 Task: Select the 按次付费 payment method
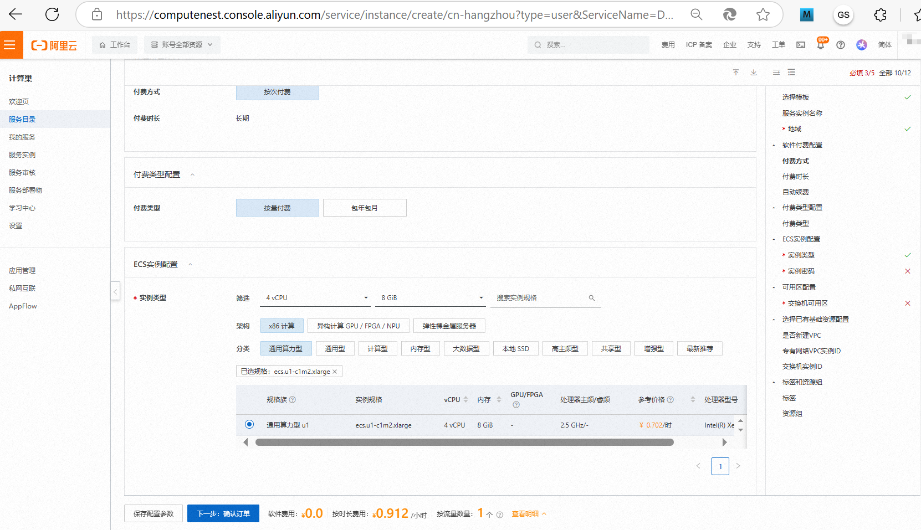click(x=278, y=92)
